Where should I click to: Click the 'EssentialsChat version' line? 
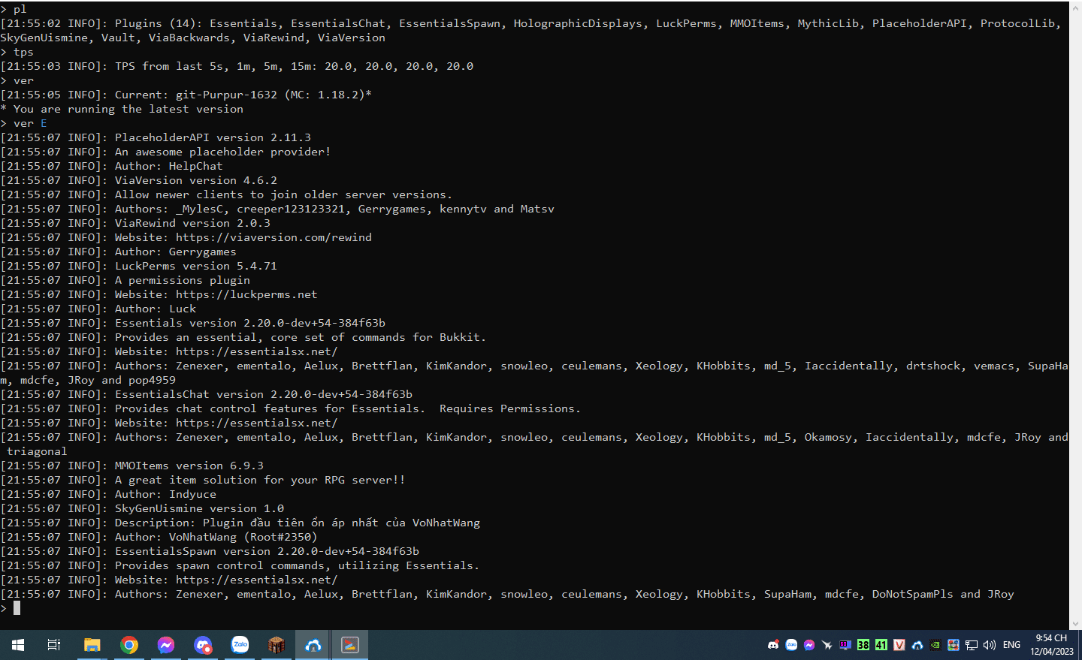[x=207, y=394]
